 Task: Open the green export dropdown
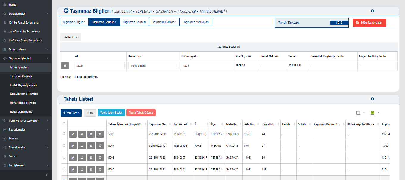coord(374,113)
